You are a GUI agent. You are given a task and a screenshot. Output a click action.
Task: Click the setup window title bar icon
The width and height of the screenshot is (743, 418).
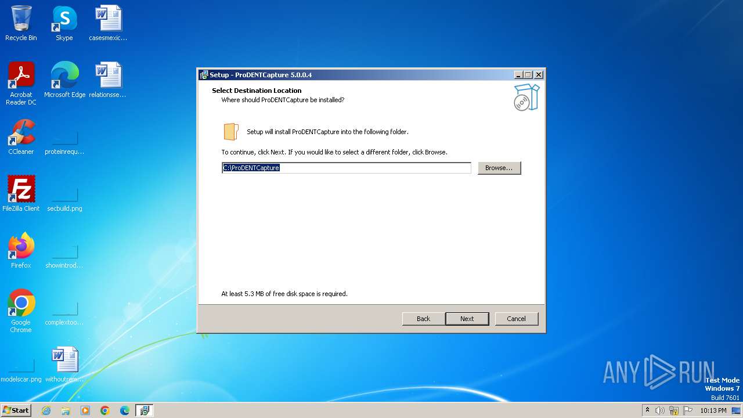tap(204, 75)
